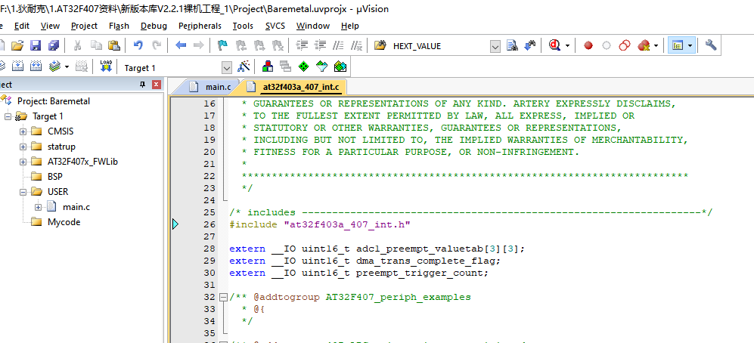Kill all breakpoints with the red X icon
The height and width of the screenshot is (343, 754).
[x=644, y=45]
